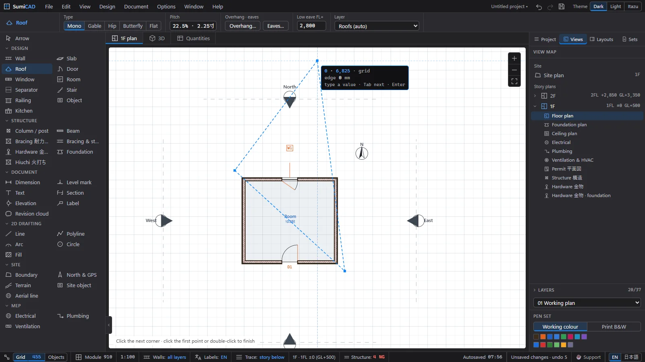Viewport: 645px width, 362px height.
Task: Pick the purple pen colour swatch
Action: coord(584,337)
